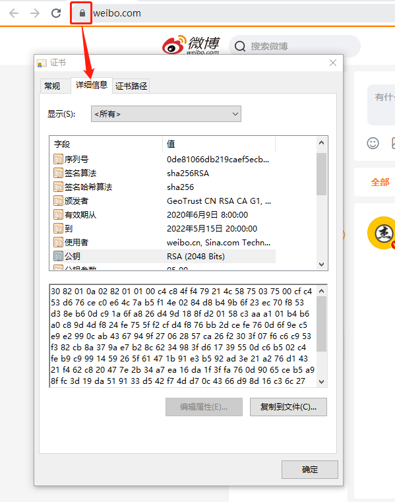Image resolution: width=395 pixels, height=502 pixels.
Task: Click the 确定 button
Action: pyautogui.click(x=309, y=470)
